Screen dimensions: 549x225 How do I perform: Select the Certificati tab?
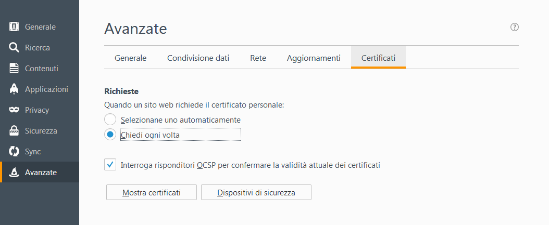point(379,57)
